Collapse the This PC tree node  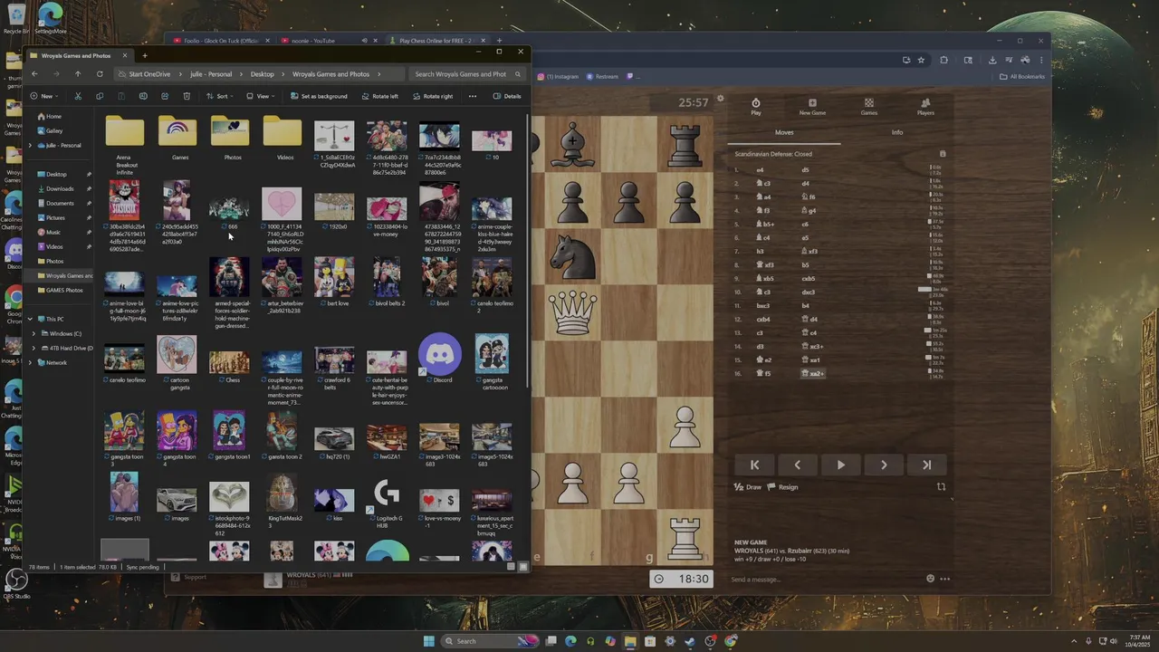click(x=30, y=319)
